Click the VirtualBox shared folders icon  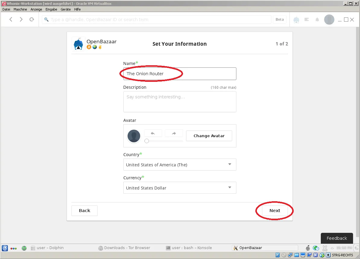point(296,255)
